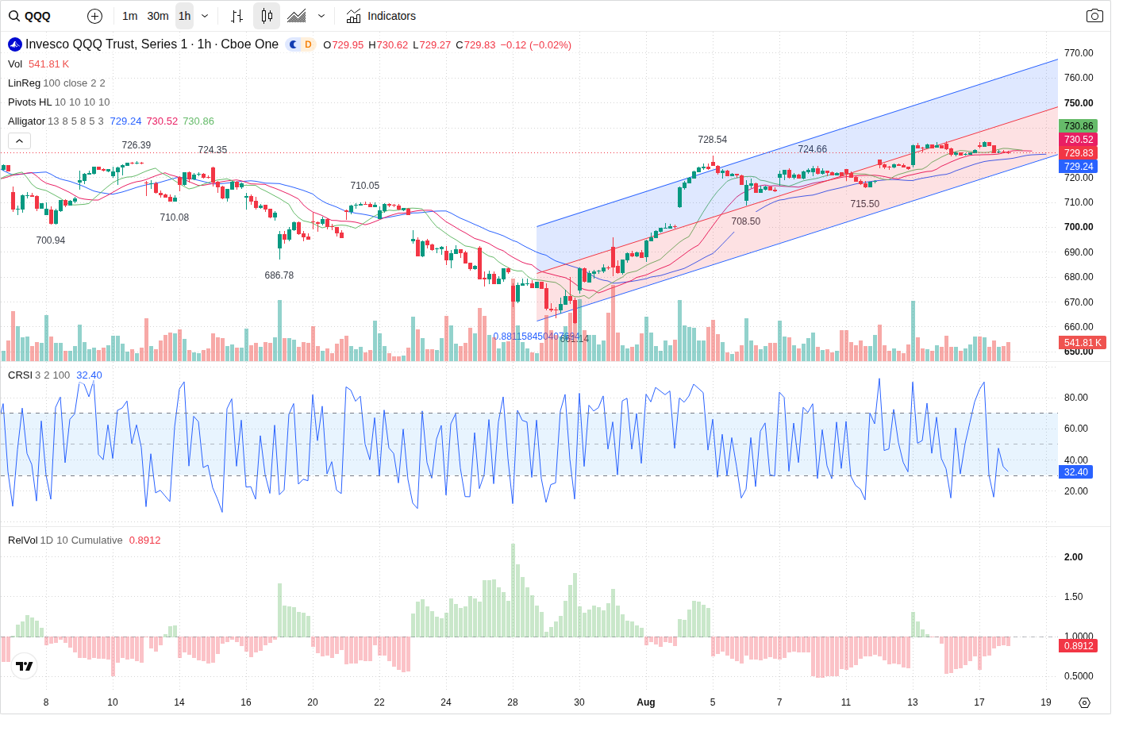Click the orange D data-delay badge
The height and width of the screenshot is (754, 1127).
tap(308, 44)
